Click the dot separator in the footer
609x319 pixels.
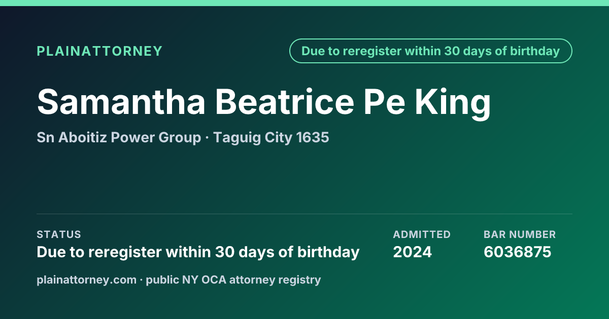141,280
